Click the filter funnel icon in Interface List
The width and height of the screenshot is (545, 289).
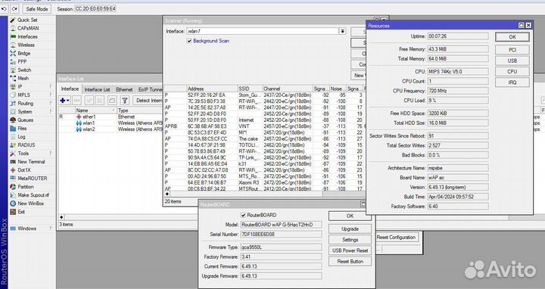[124, 101]
